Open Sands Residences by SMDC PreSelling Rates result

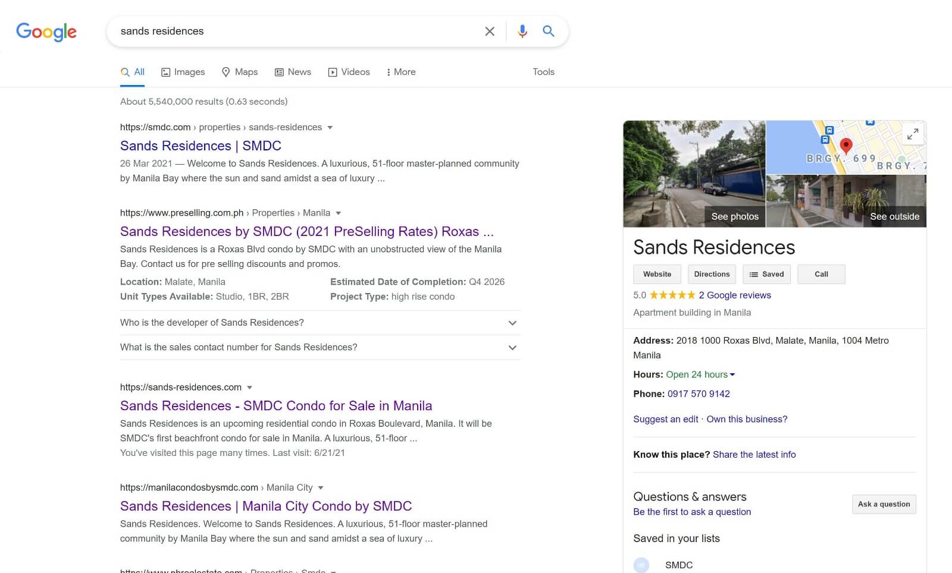[x=306, y=231]
